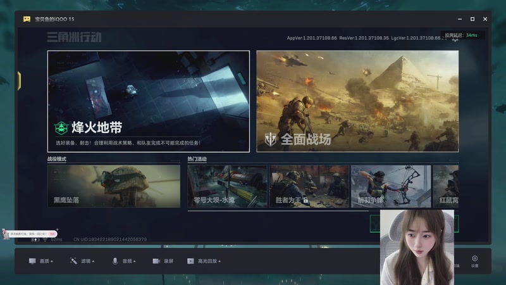Screen dimensions: 506x285
Task: Expand the 高光回放 highlights dropdown arrow
Action: coord(219,261)
